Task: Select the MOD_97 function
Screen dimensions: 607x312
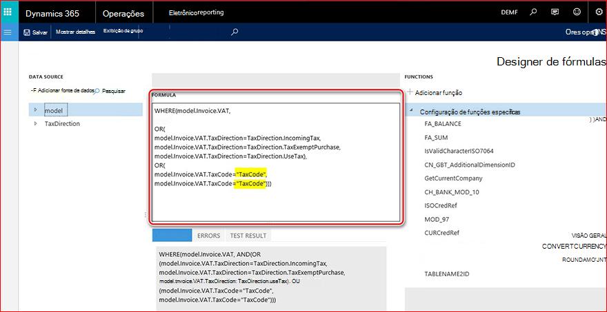Action: pos(437,220)
